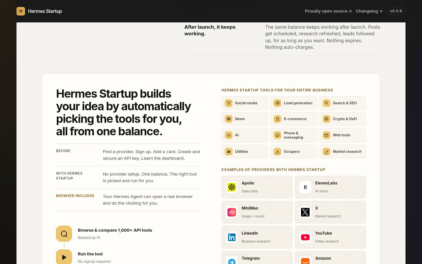Click the Hermes Startup H logo icon
This screenshot has height=264, width=422.
(x=21, y=11)
